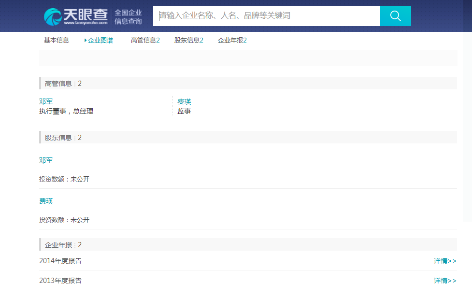472x297 pixels.
Task: Click the 股东信息 section header
Action: tap(63, 138)
